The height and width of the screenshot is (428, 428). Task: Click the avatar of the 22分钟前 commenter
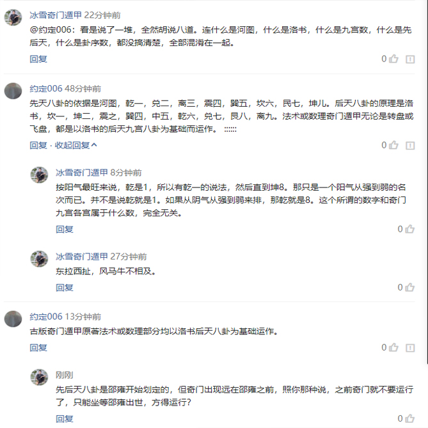13,17
